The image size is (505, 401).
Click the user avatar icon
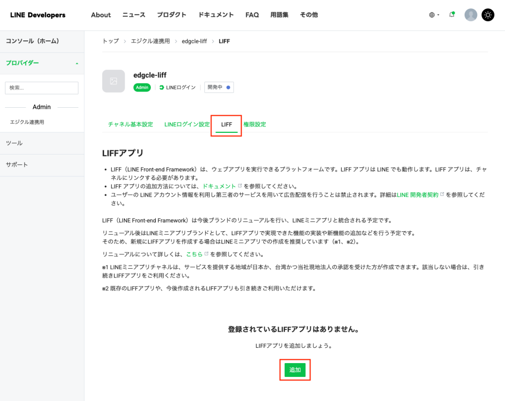coord(470,15)
